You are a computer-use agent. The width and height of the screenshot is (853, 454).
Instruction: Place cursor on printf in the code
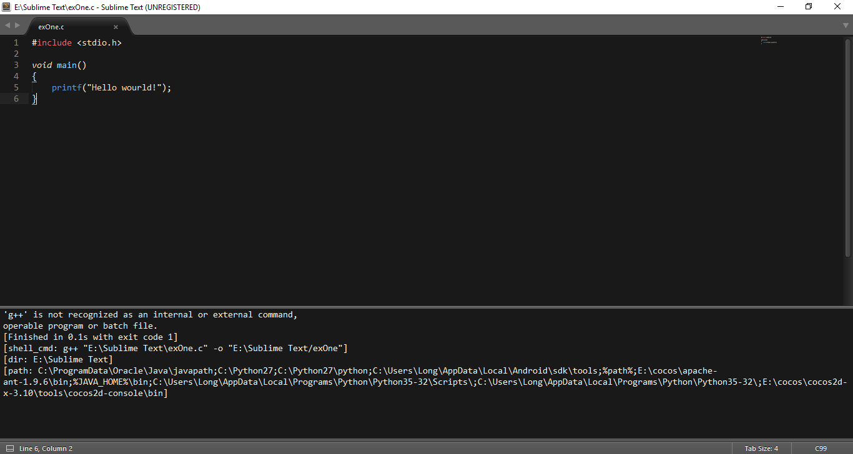coord(66,88)
